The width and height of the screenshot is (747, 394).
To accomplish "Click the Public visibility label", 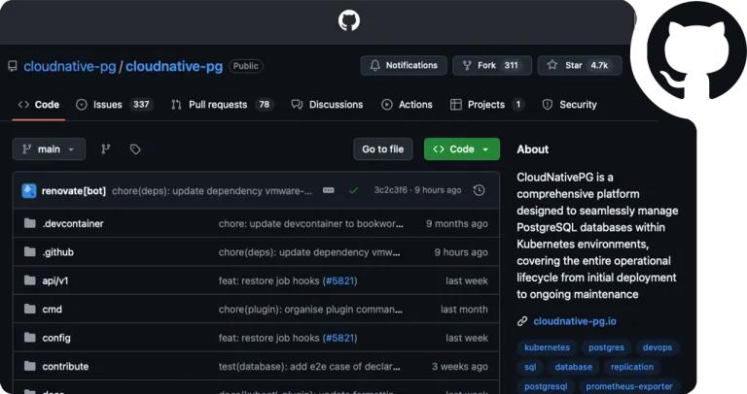I will (x=246, y=66).
